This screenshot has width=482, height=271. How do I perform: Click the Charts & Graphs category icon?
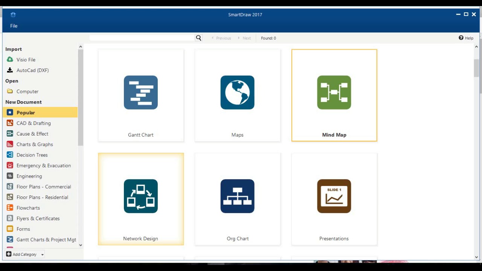pyautogui.click(x=10, y=144)
